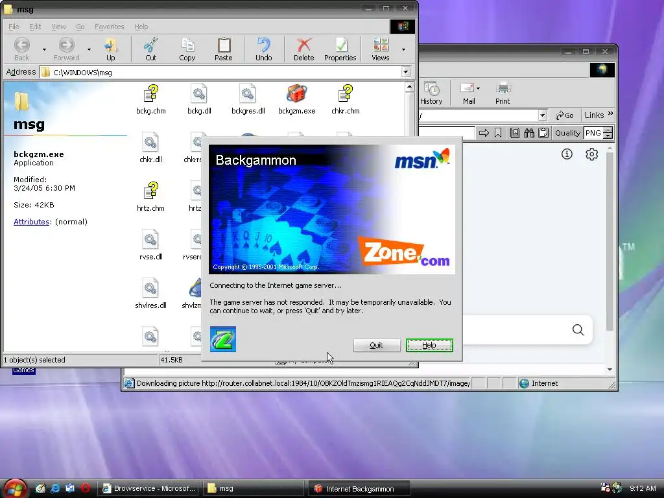The width and height of the screenshot is (664, 498).
Task: Click the History button in browser window
Action: [x=431, y=93]
